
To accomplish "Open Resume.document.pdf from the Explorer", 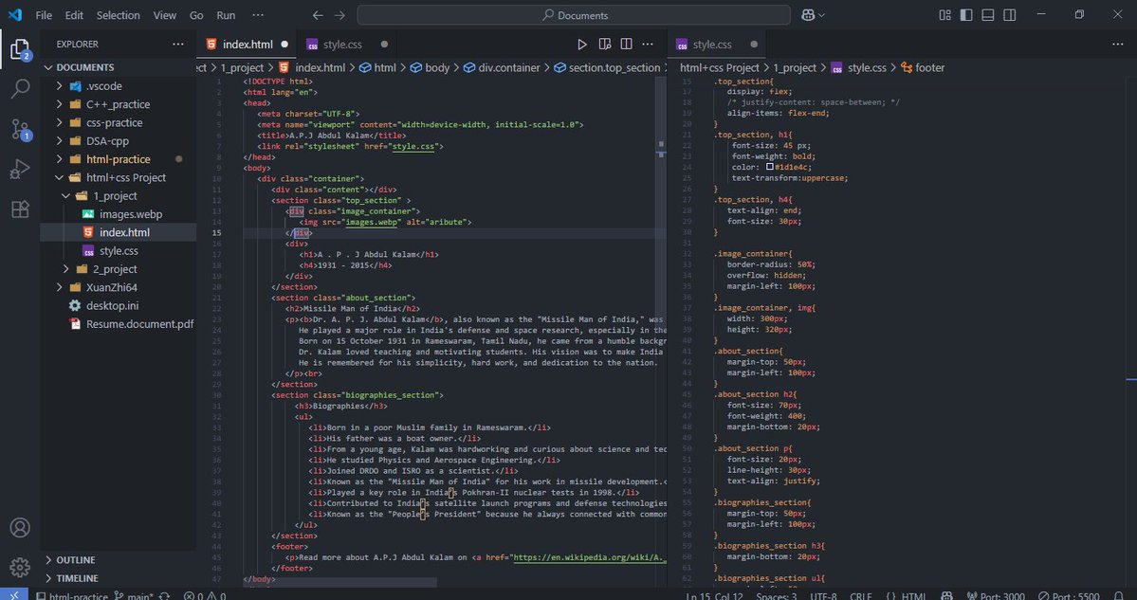I will (x=119, y=324).
